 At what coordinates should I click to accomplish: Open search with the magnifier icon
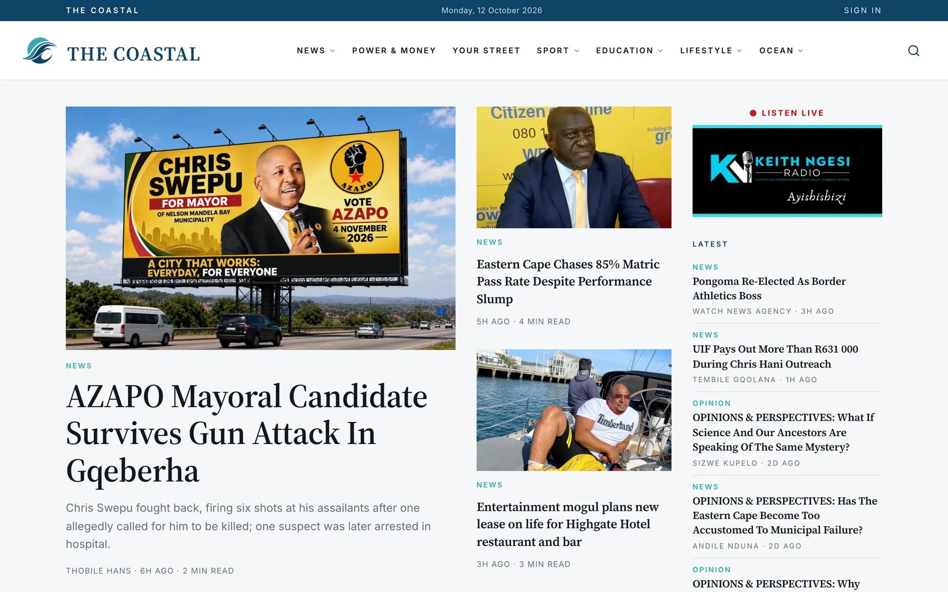click(x=913, y=51)
